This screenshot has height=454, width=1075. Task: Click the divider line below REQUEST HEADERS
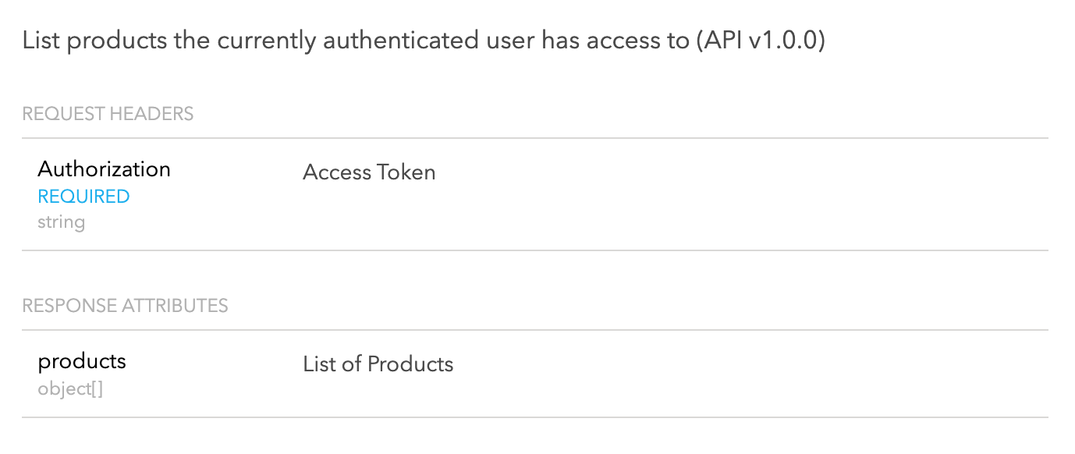pyautogui.click(x=535, y=138)
